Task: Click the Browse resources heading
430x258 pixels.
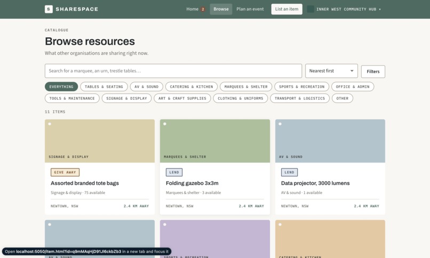Action: click(x=90, y=42)
